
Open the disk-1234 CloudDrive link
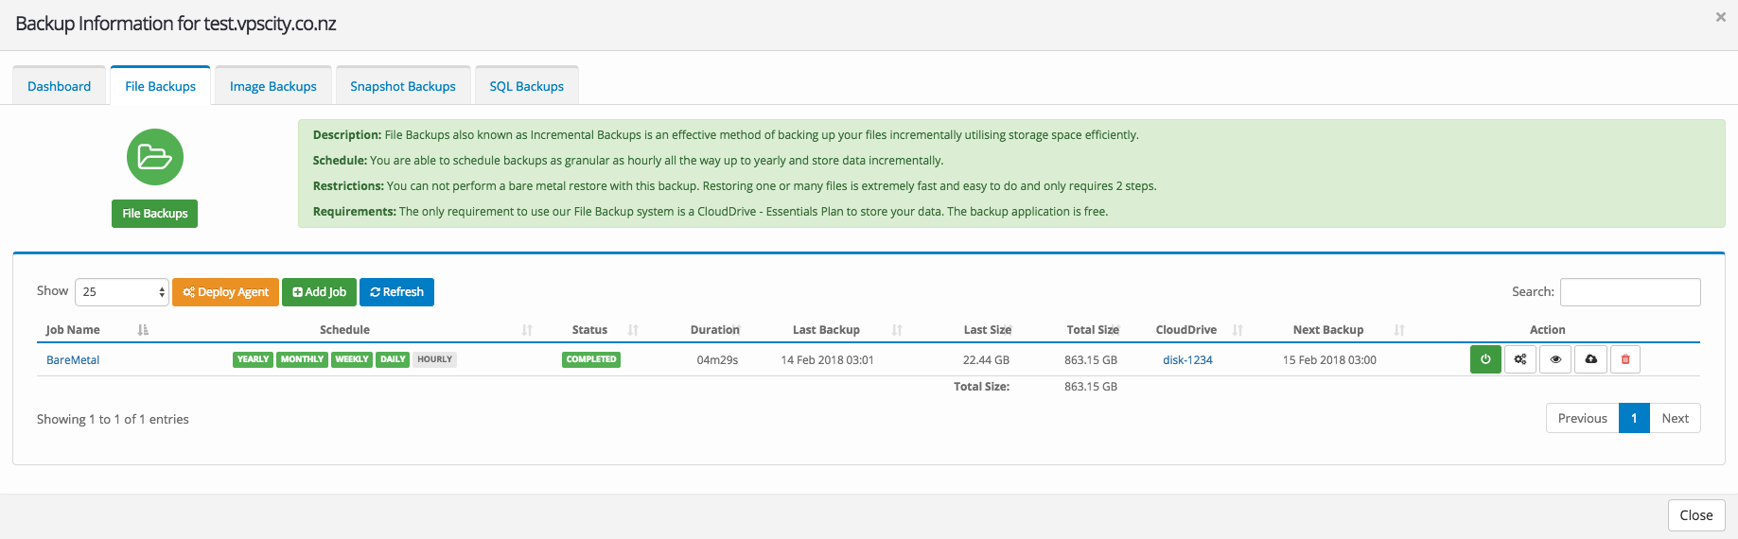1187,360
